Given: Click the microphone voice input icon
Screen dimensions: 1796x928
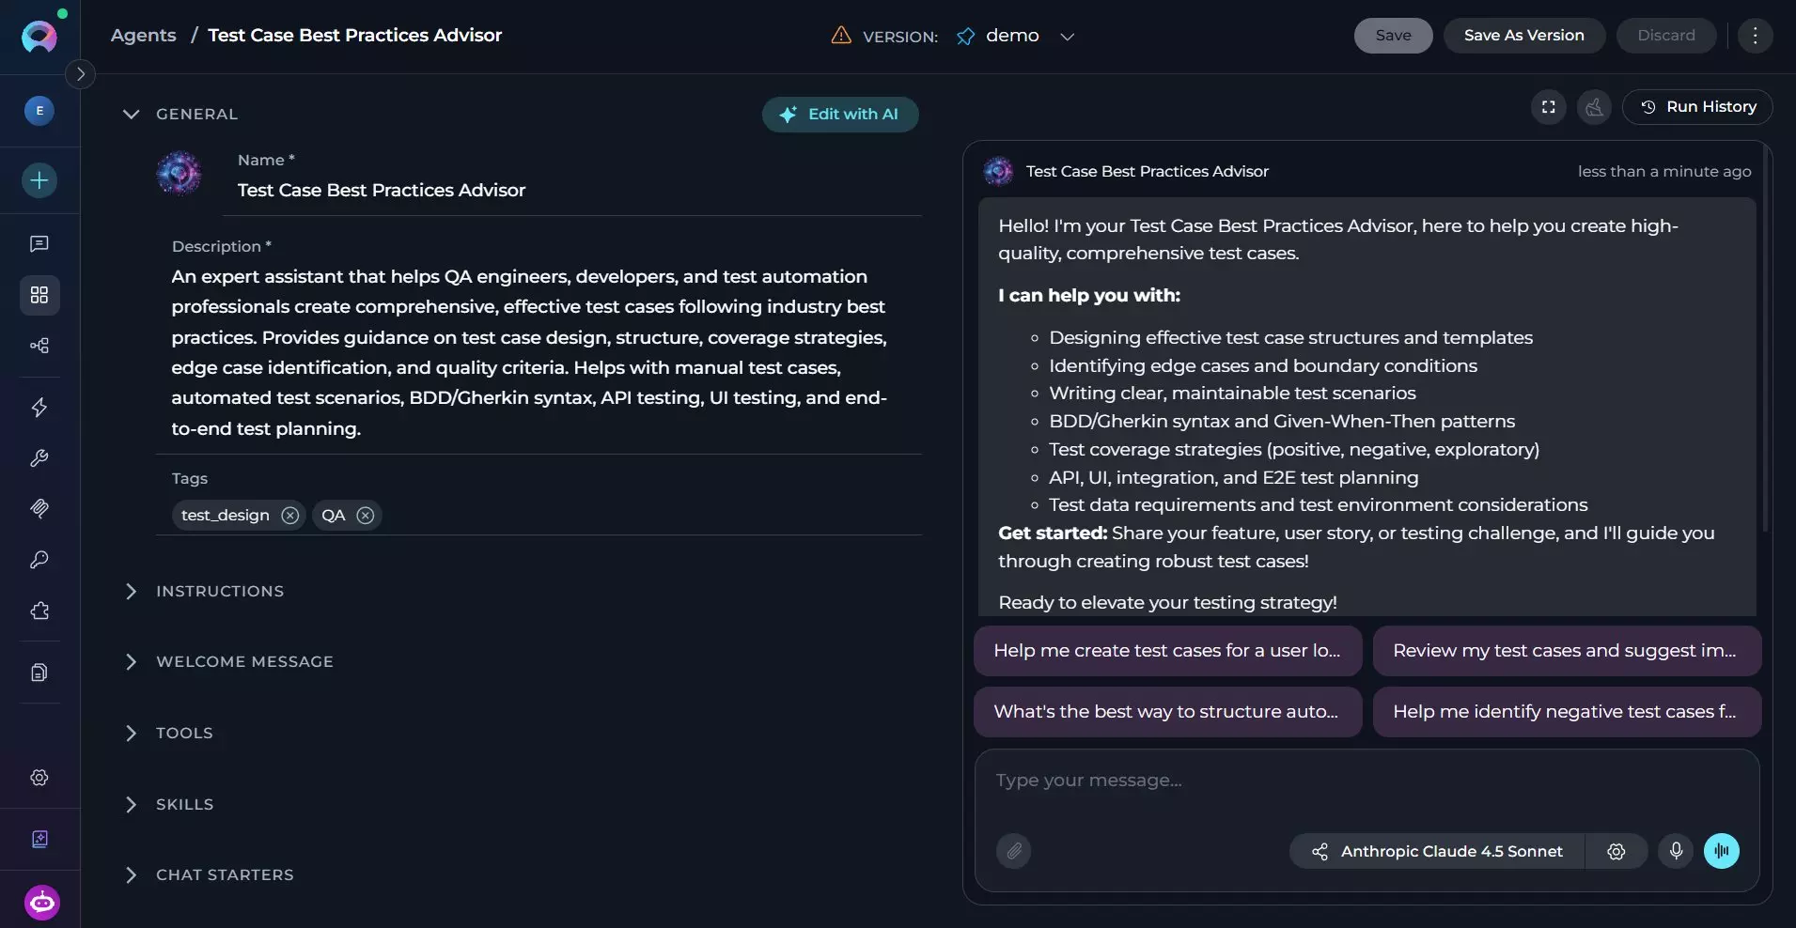Looking at the screenshot, I should tap(1676, 851).
